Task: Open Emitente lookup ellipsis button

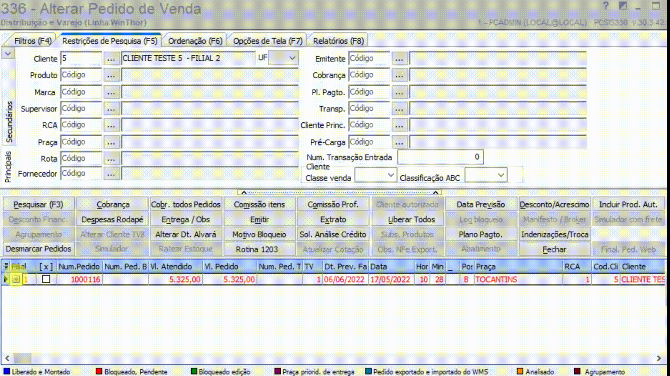Action: (x=399, y=59)
